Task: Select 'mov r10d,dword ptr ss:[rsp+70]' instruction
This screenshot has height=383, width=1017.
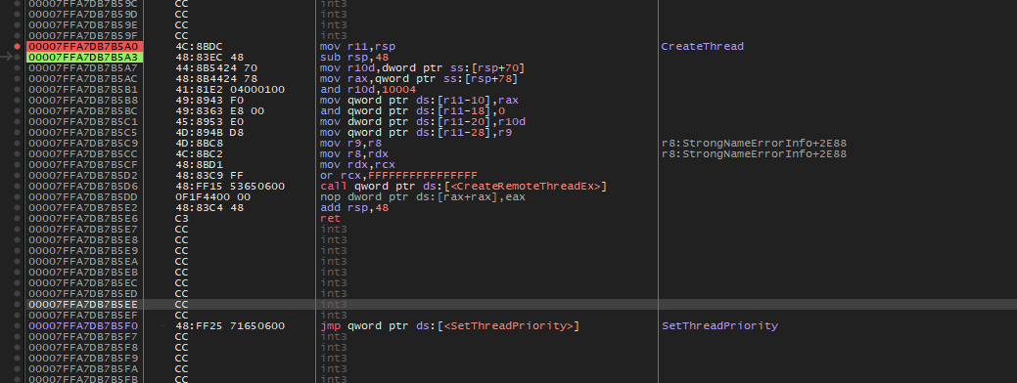Action: point(422,68)
